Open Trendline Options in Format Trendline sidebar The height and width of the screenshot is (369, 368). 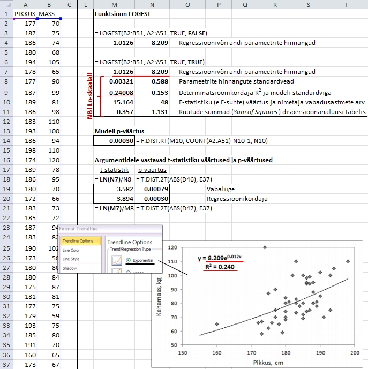80,241
